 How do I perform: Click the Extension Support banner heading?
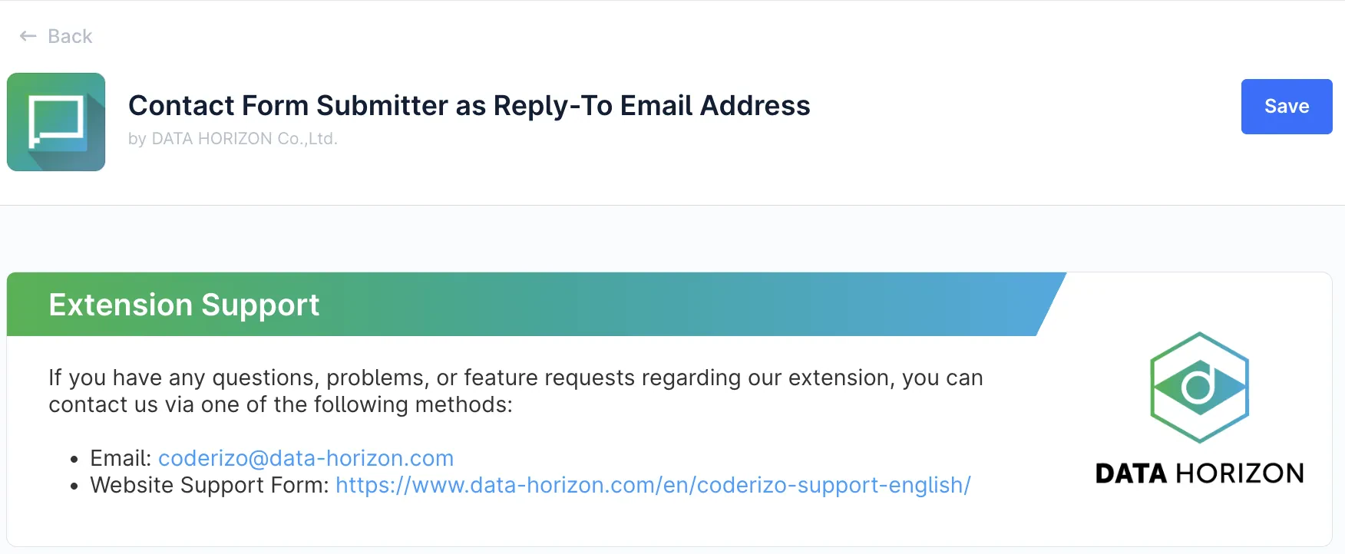[x=183, y=305]
